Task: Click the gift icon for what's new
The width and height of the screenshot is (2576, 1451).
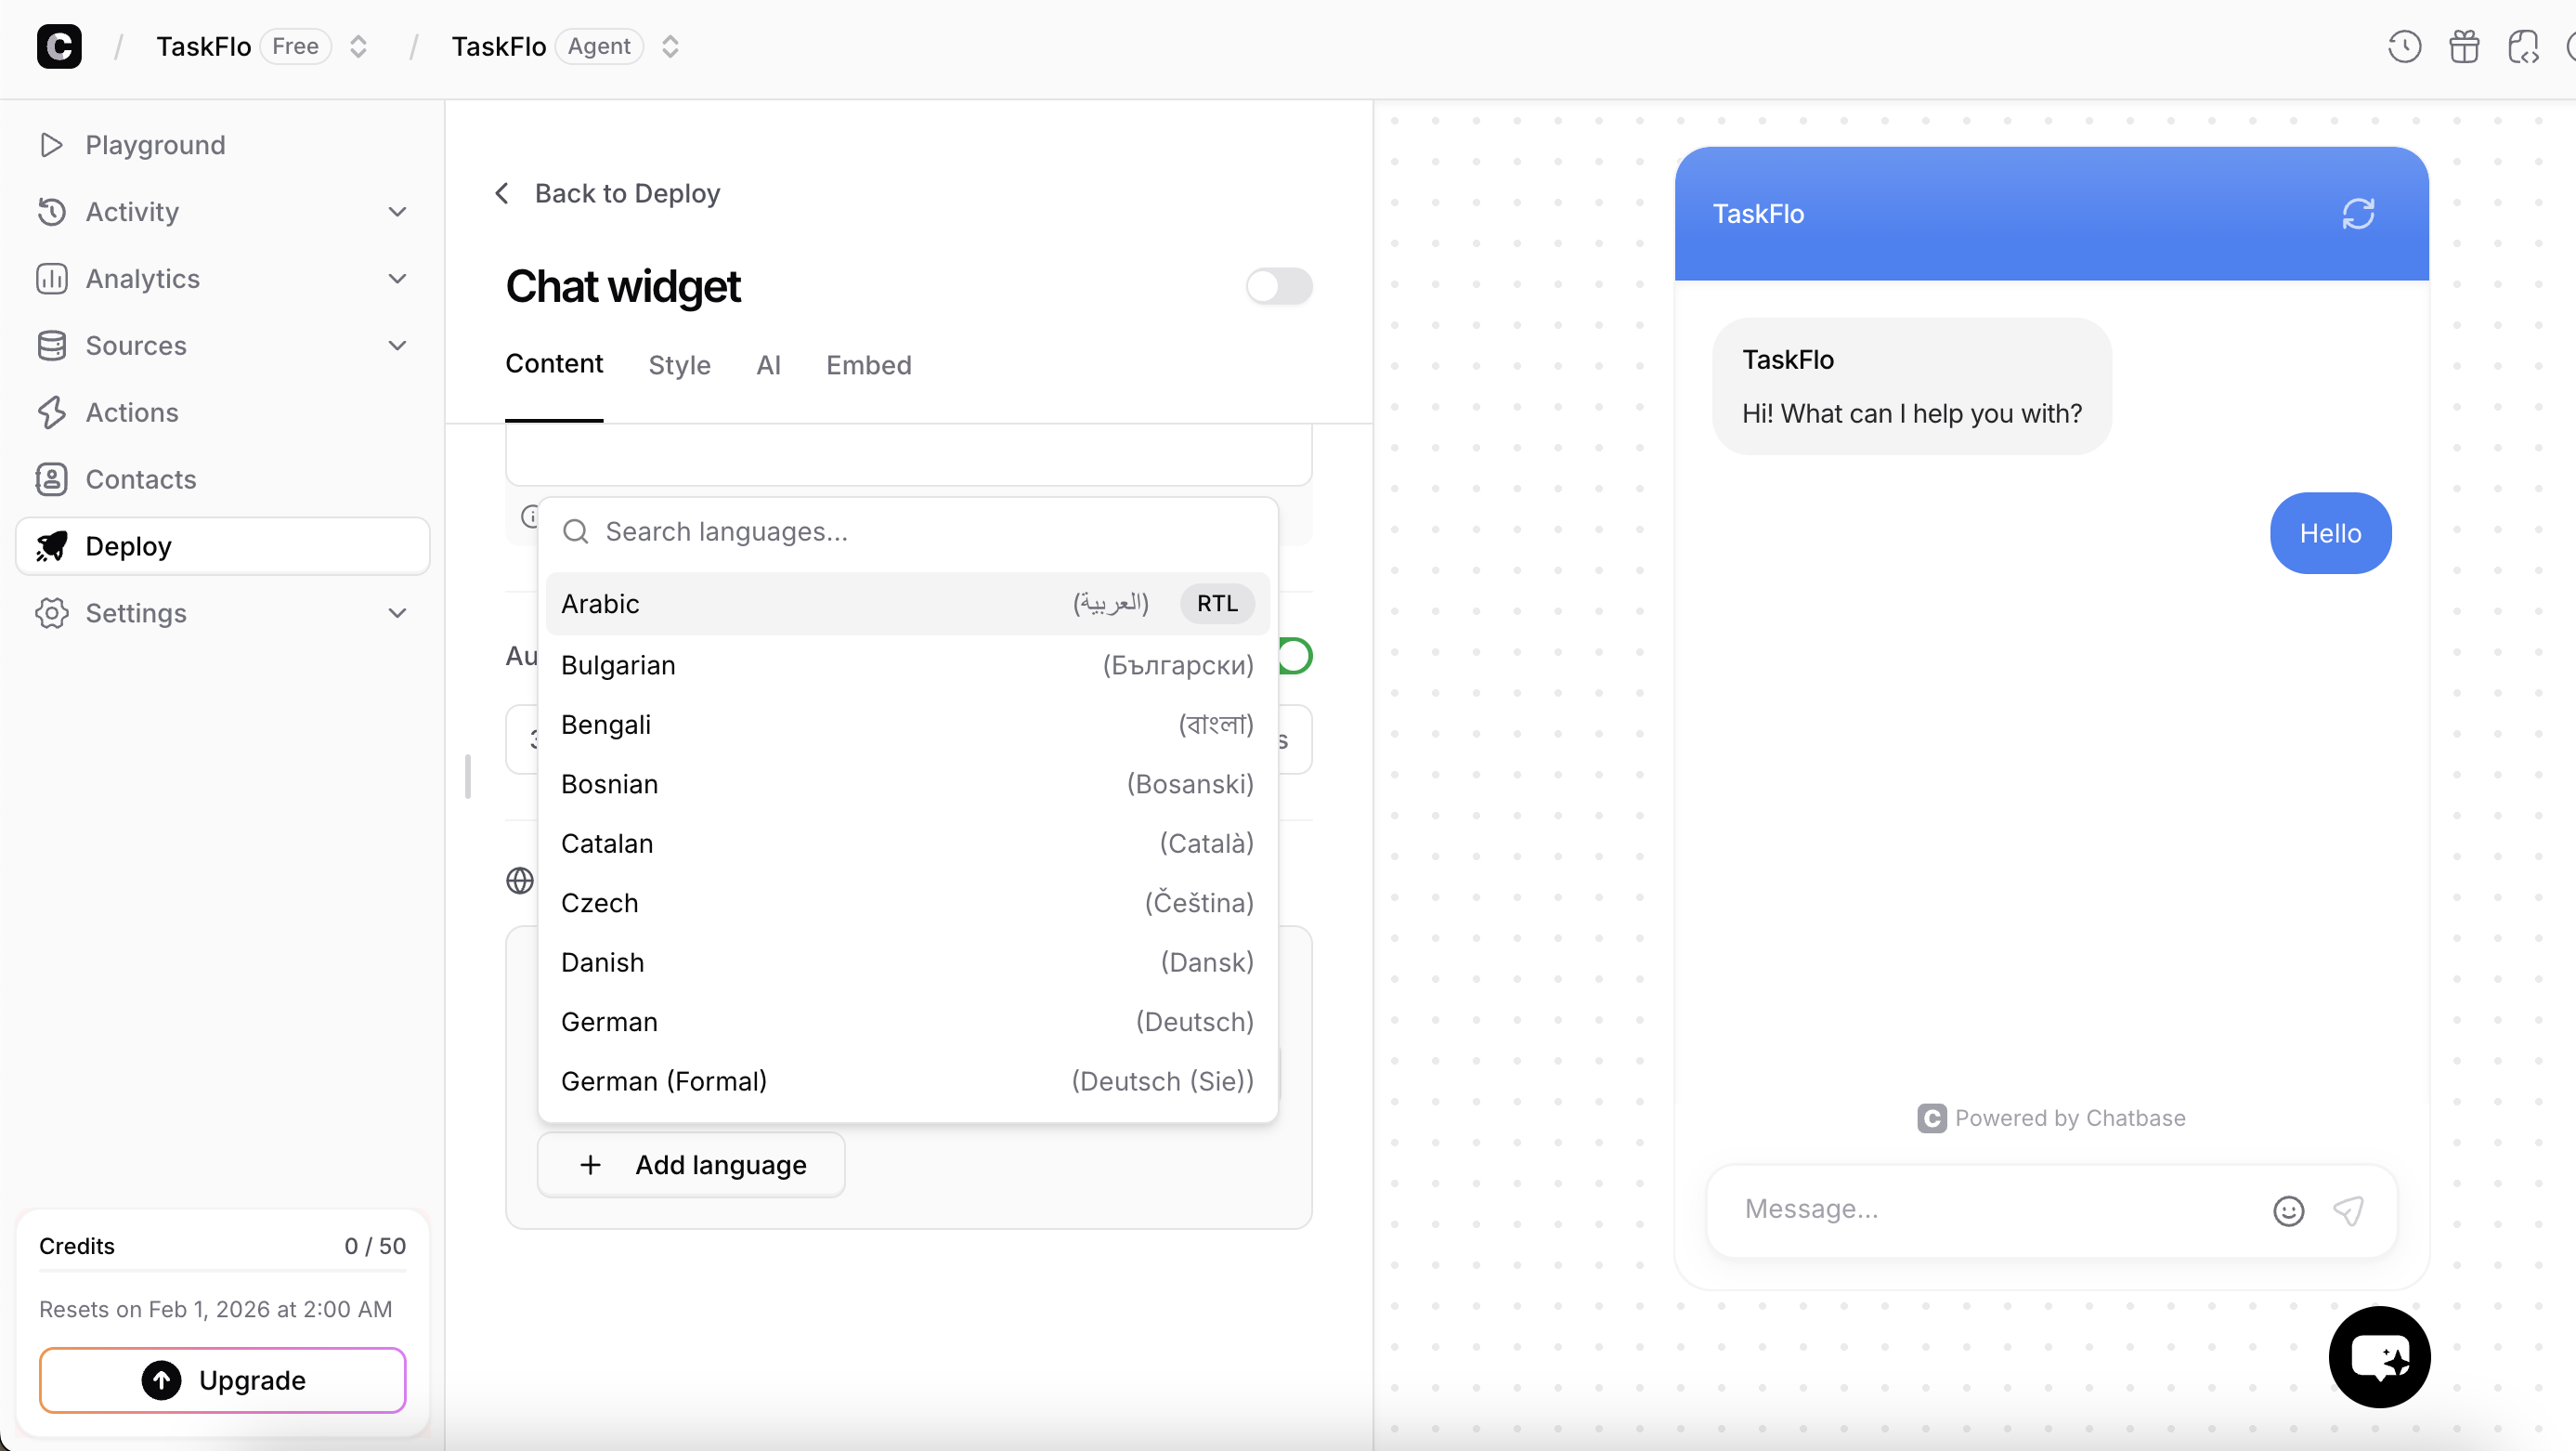Action: click(2464, 46)
